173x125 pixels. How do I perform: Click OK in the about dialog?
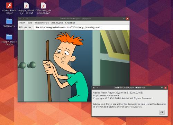pos(162,112)
